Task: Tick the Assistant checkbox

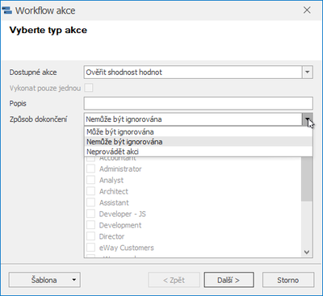Action: click(x=90, y=202)
